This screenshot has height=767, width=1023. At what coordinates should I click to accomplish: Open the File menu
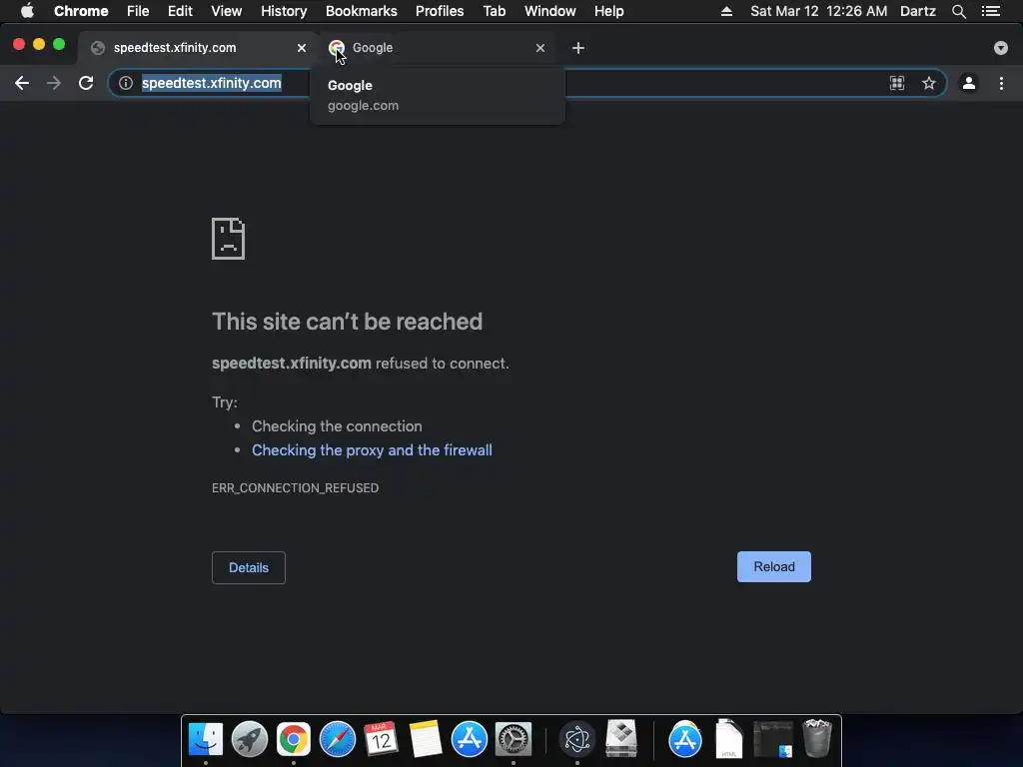[x=138, y=11]
